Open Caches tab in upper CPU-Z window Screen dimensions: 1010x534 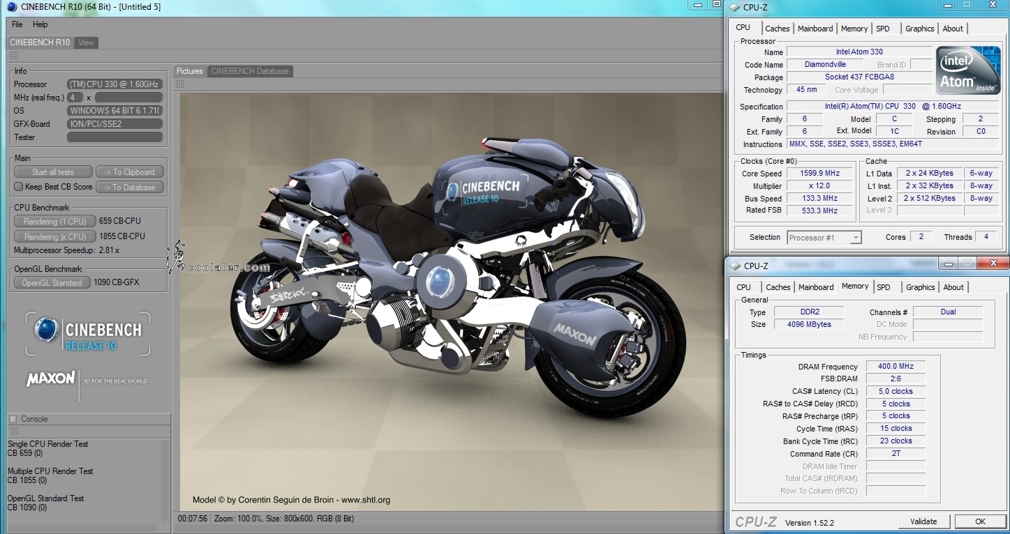pyautogui.click(x=777, y=29)
